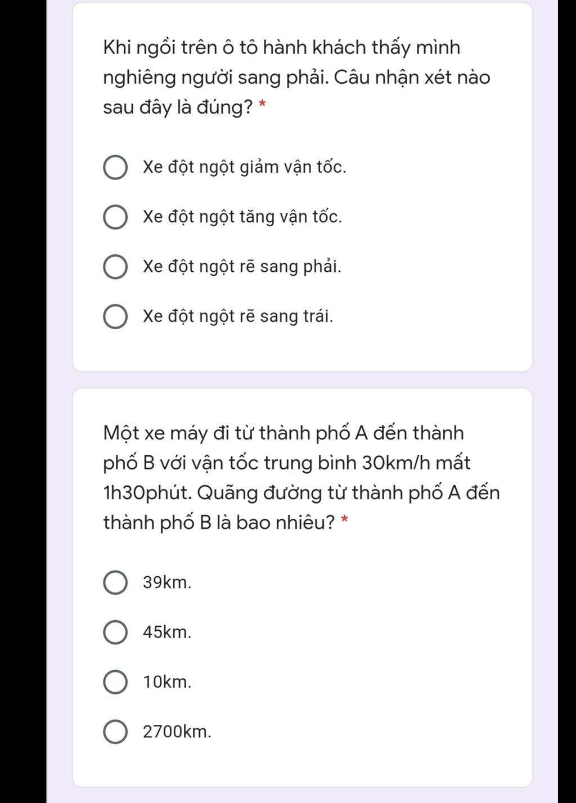
Task: Click the label text 'Xe đột ngột tăng vận tốc.'
Action: click(x=242, y=217)
